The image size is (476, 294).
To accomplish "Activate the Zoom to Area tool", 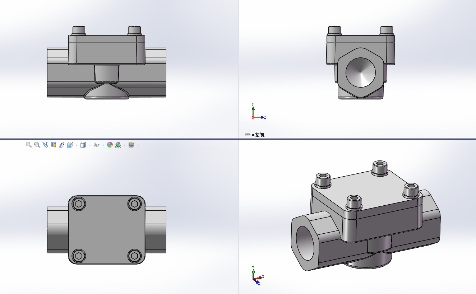I will pos(37,145).
